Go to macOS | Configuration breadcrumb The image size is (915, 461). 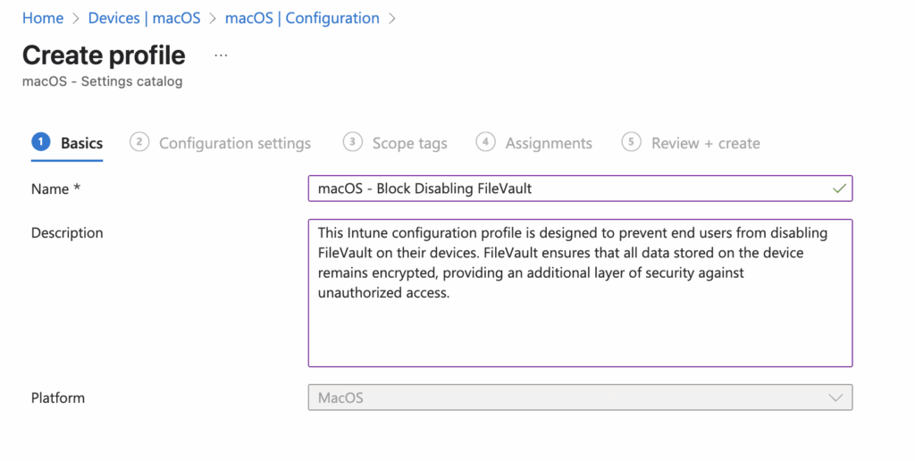(x=302, y=18)
